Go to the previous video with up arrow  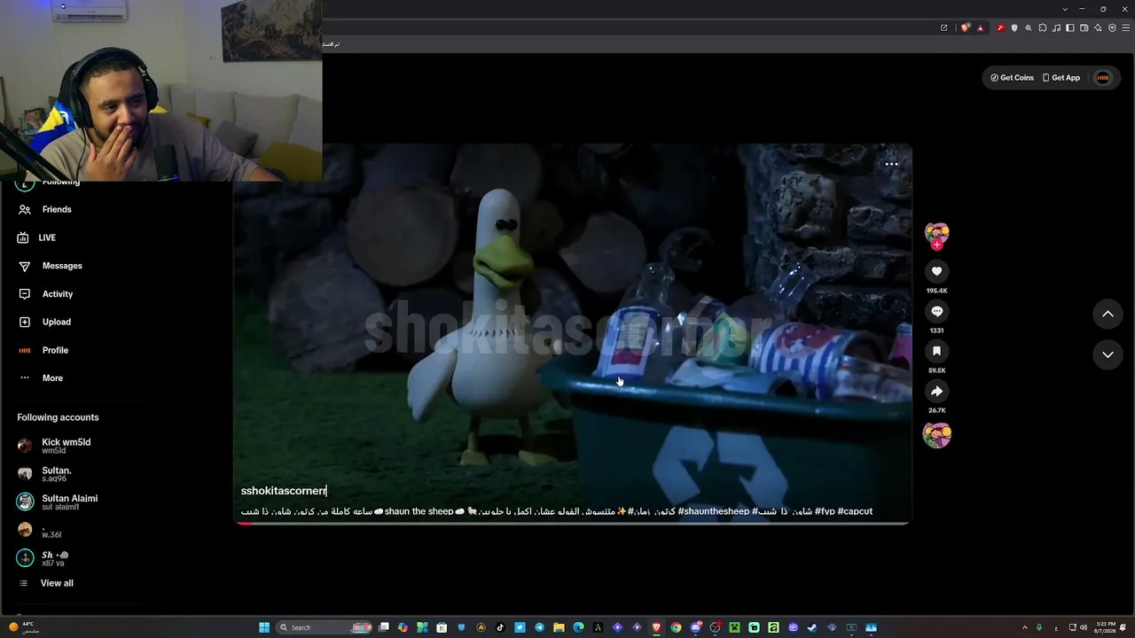(x=1108, y=314)
